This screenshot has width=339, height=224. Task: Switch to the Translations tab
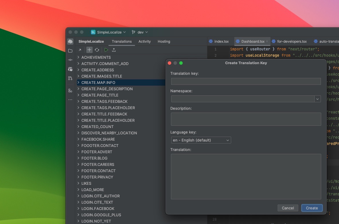[x=122, y=42]
